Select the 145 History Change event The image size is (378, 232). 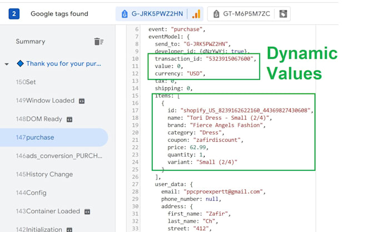click(x=44, y=174)
